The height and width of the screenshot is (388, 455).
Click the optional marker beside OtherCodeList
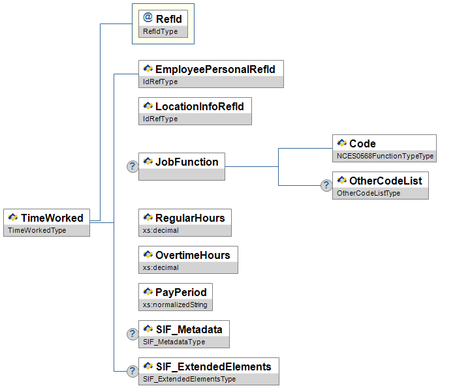(326, 185)
